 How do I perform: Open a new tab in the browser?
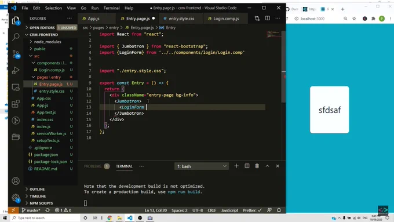pyautogui.click(x=342, y=9)
